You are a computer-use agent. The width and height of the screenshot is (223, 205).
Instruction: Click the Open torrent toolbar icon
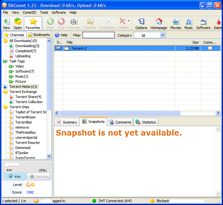tap(18, 24)
